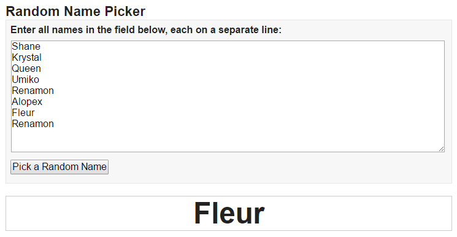457x237 pixels.
Task: Click the gray panel beside Pick button
Action: pos(278,167)
